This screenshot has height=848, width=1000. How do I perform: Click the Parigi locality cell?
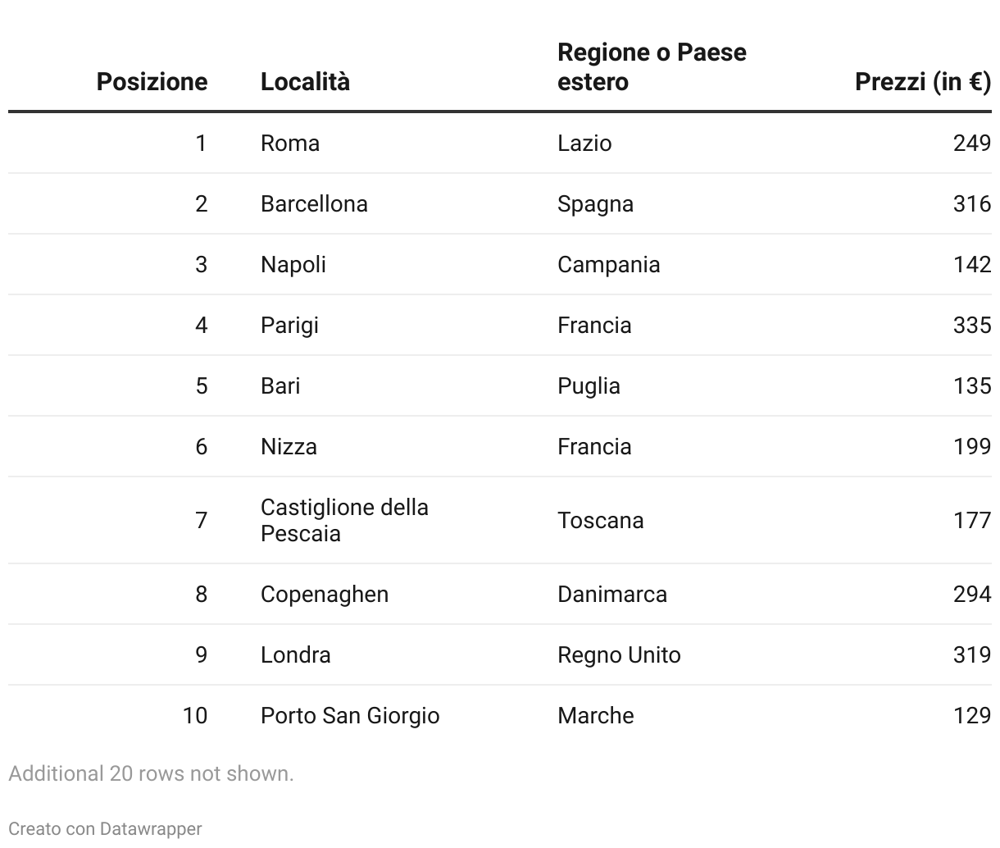(x=289, y=326)
